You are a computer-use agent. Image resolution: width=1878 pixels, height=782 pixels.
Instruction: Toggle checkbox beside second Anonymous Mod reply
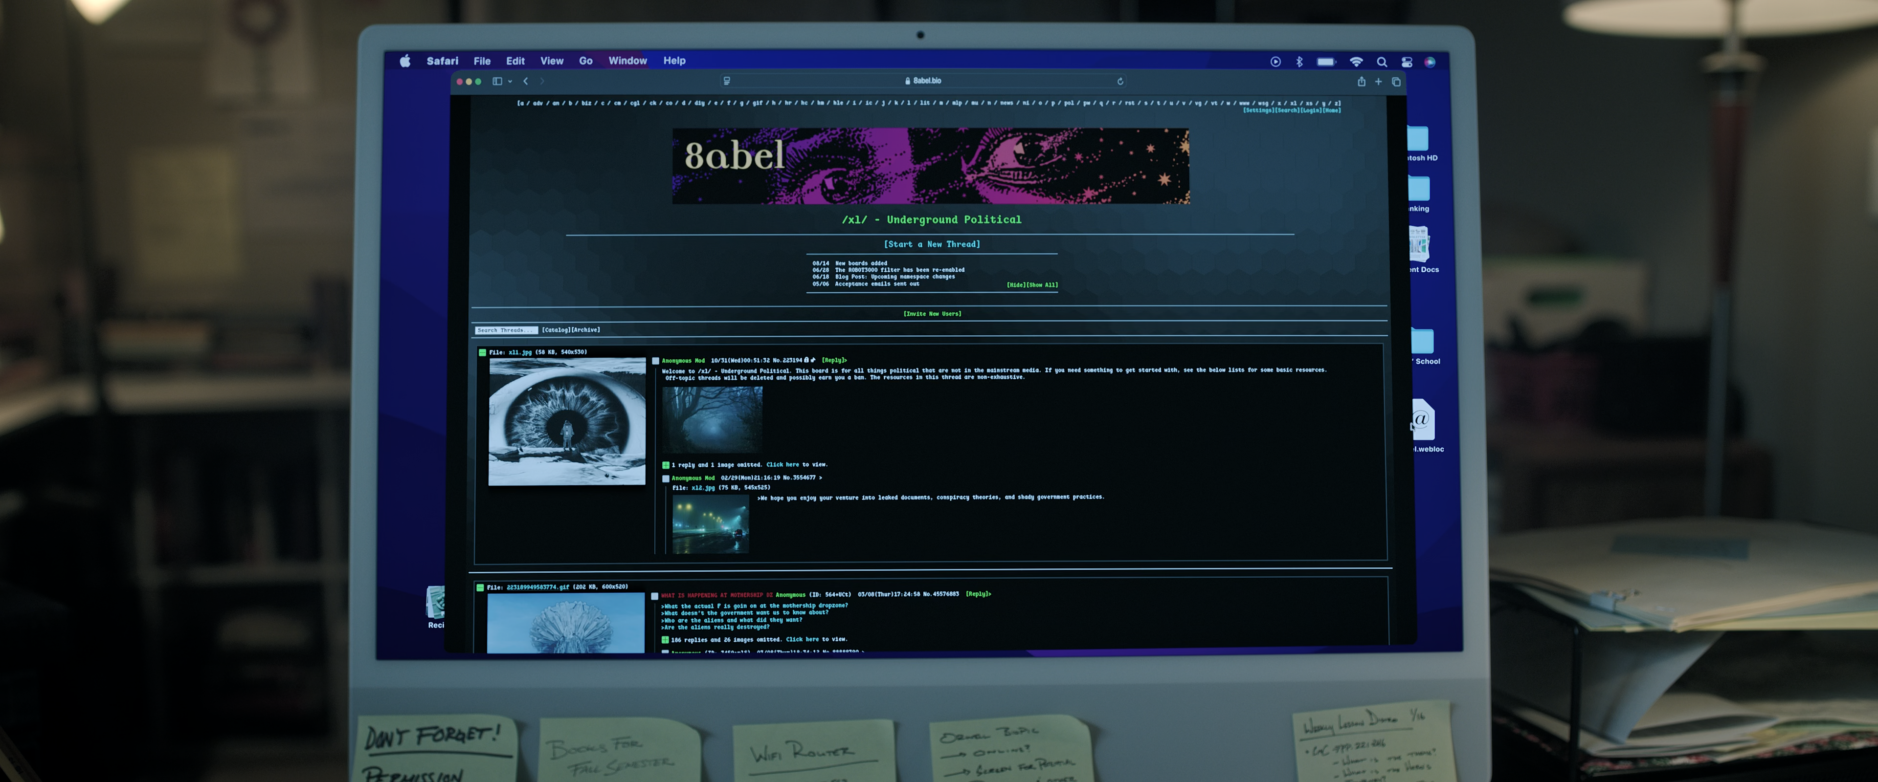(666, 479)
